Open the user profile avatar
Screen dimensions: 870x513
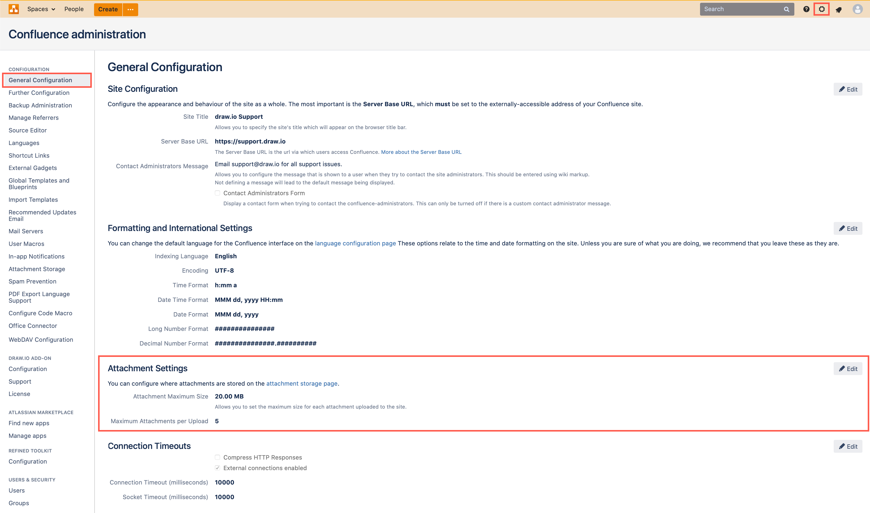pos(858,9)
